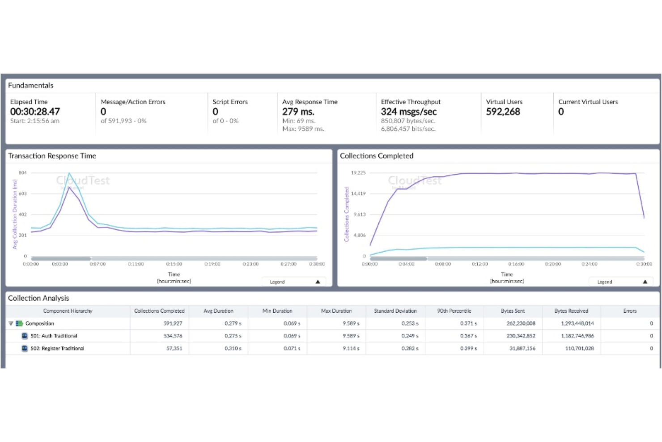
Task: Click the CloudTest watermark in Transaction Response Time chart
Action: 83,181
